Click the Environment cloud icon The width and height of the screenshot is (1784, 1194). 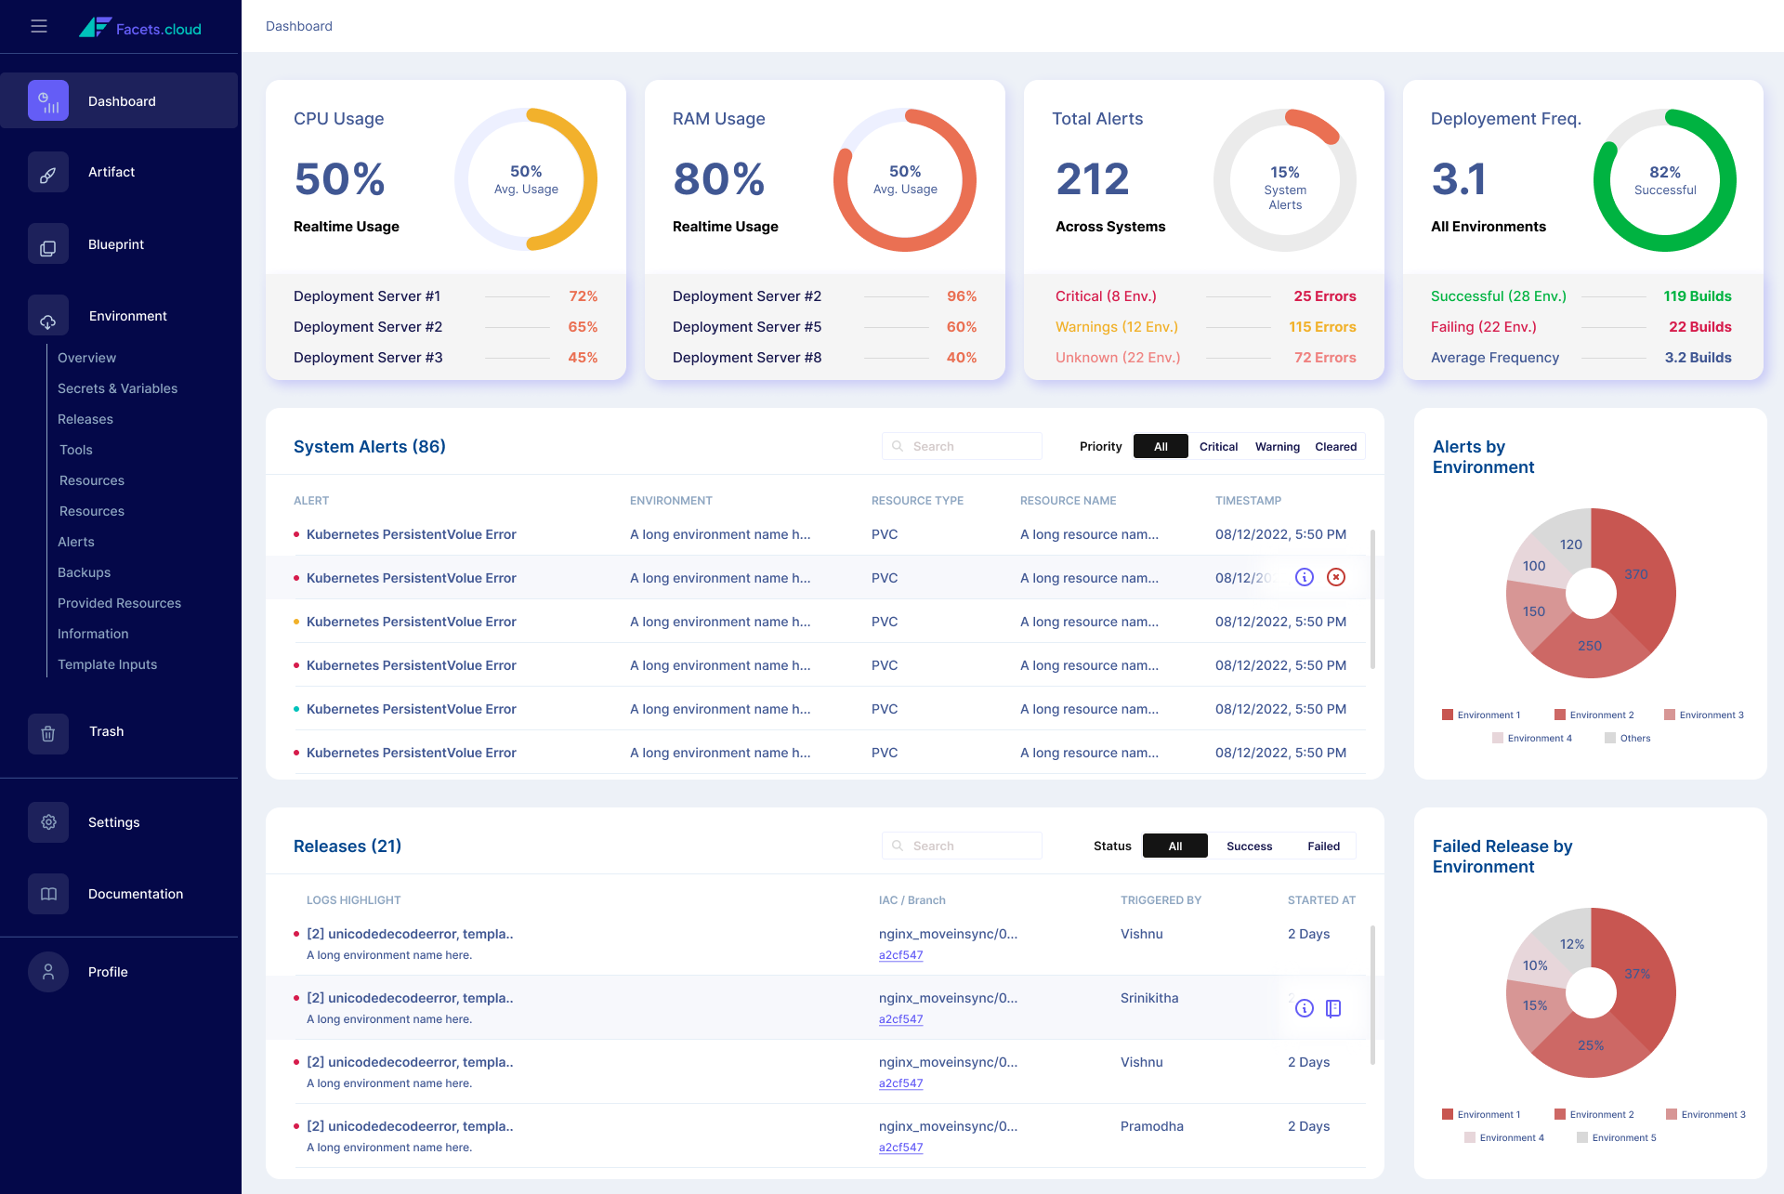tap(48, 316)
